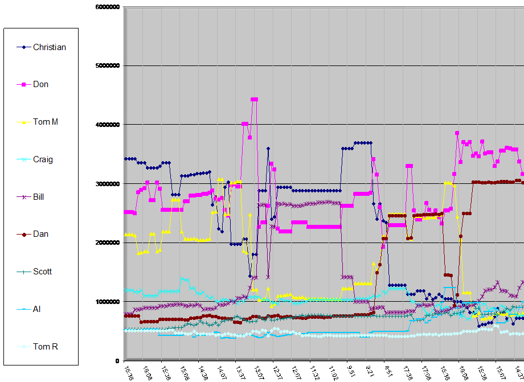Click the Christian legend line marker

[24, 47]
